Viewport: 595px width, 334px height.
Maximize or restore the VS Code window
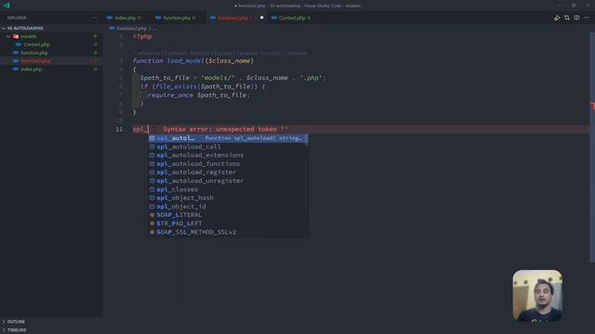pos(574,6)
